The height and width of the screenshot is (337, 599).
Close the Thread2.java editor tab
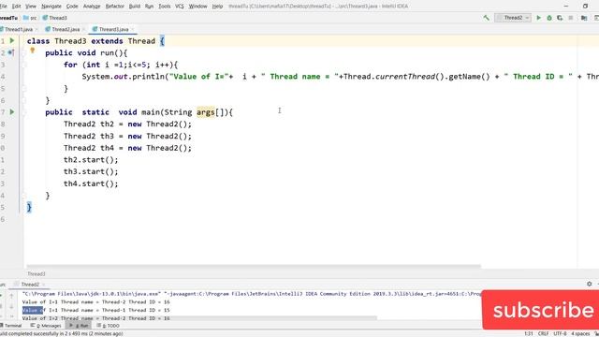pyautogui.click(x=83, y=29)
